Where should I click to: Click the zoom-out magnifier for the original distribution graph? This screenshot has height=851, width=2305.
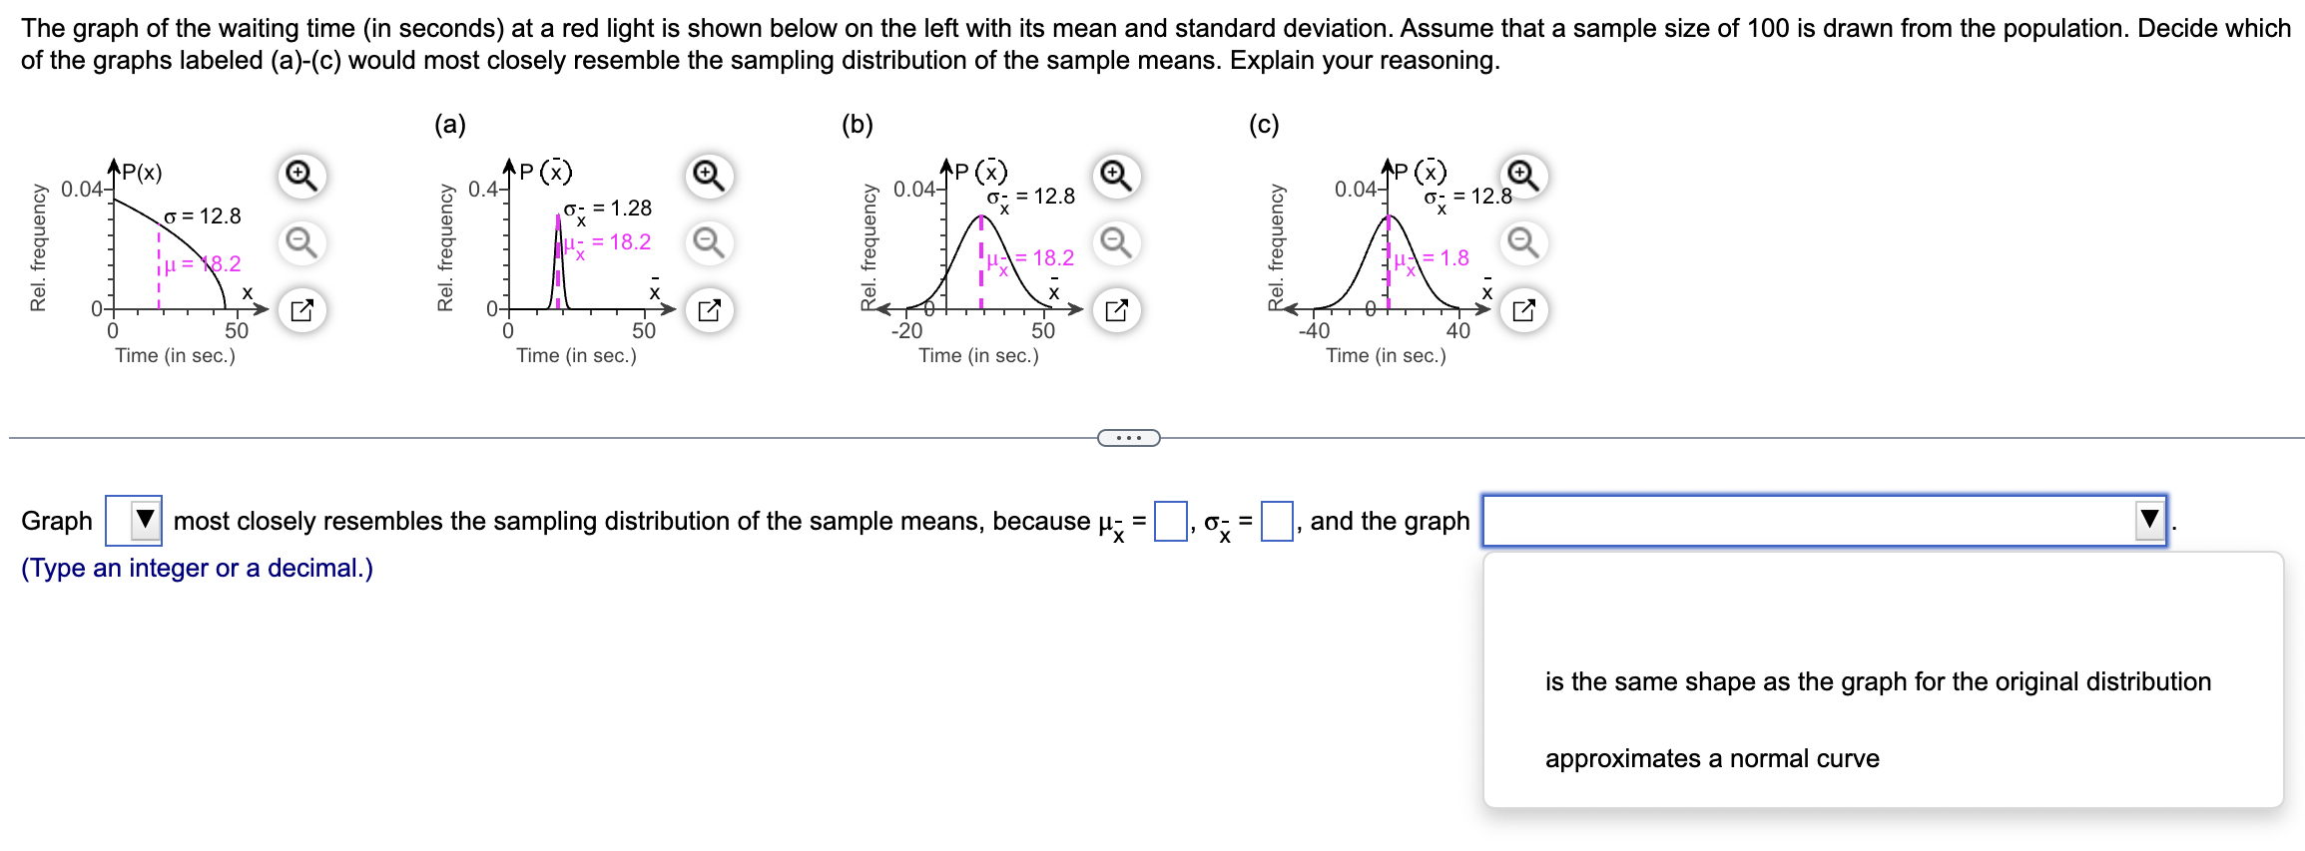point(302,242)
